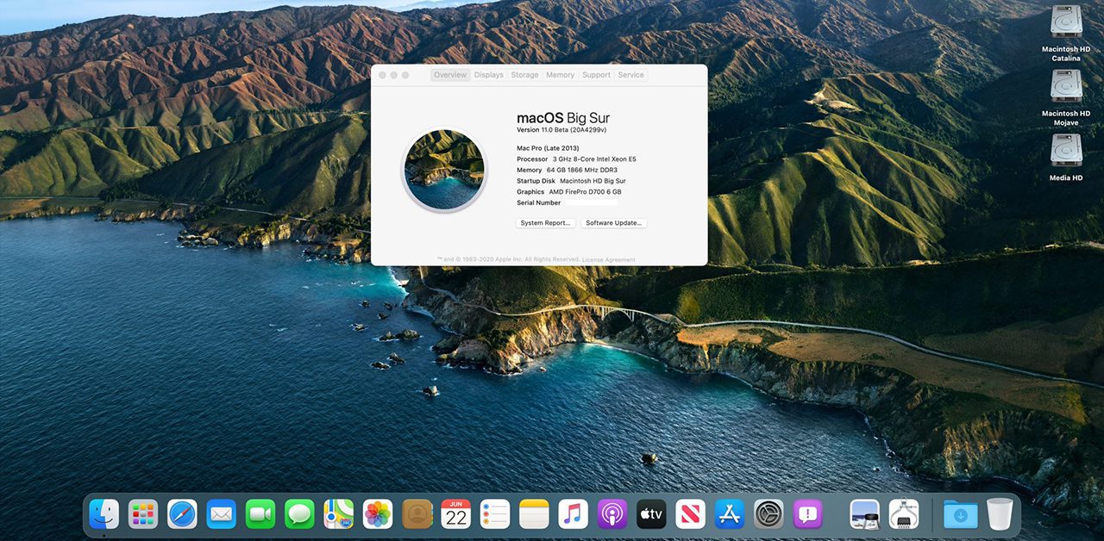This screenshot has height=541, width=1104.
Task: Launch Safari from the Dock
Action: (x=182, y=514)
